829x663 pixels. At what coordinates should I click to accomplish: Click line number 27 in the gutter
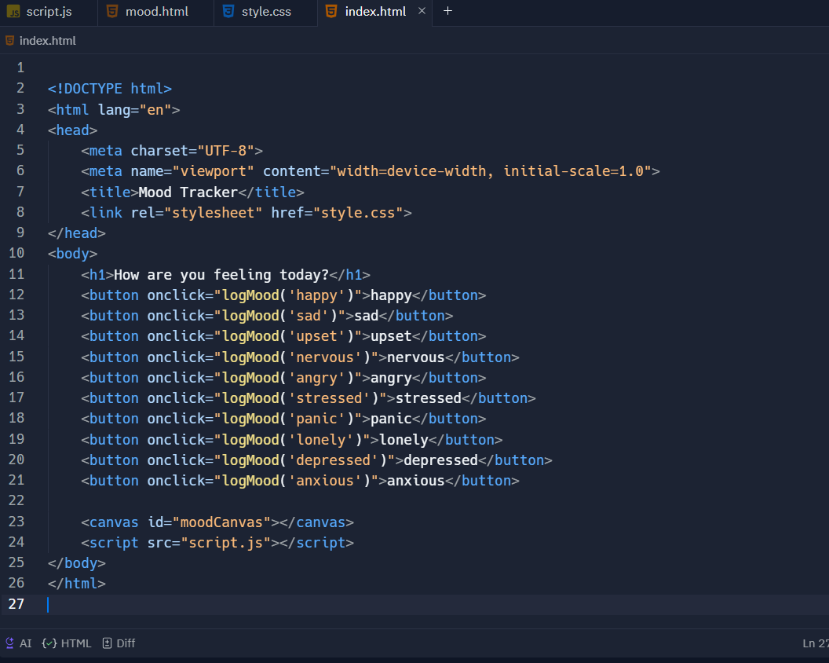[x=16, y=604]
